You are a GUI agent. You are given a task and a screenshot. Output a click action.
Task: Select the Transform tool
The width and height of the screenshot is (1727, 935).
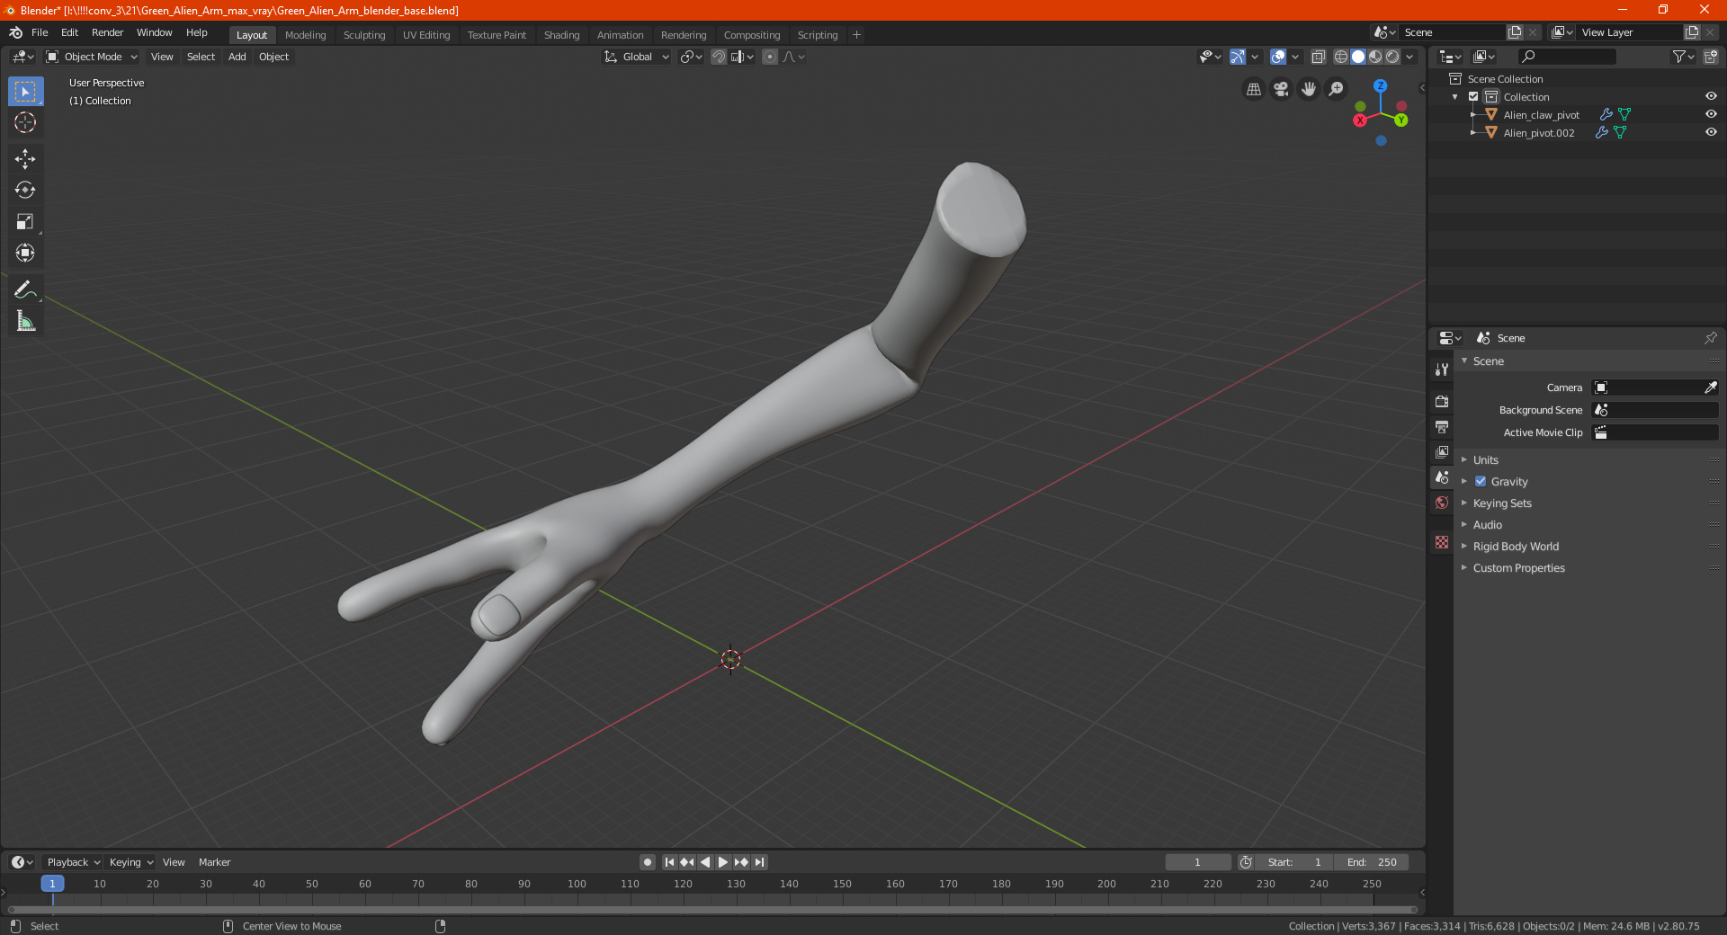click(25, 253)
